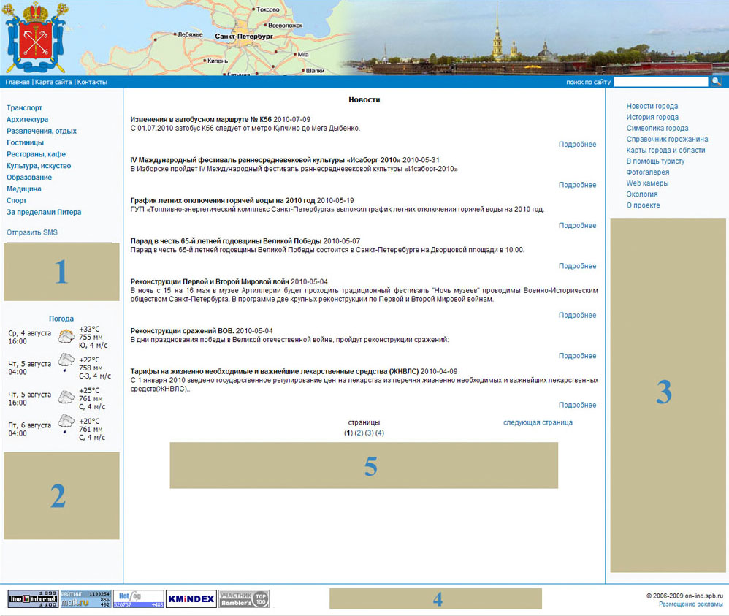Go to Контакты page
This screenshot has height=616, width=729.
coord(92,82)
